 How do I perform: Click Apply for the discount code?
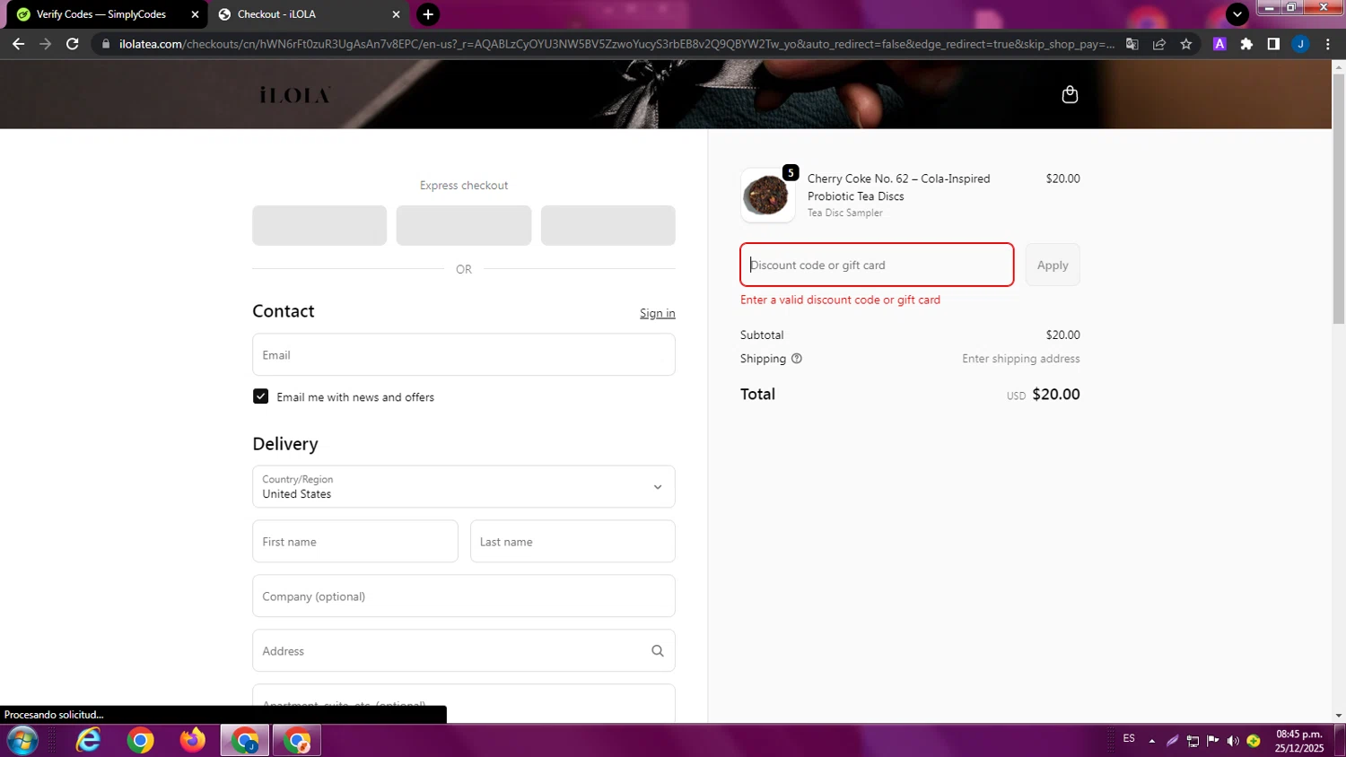(x=1053, y=265)
